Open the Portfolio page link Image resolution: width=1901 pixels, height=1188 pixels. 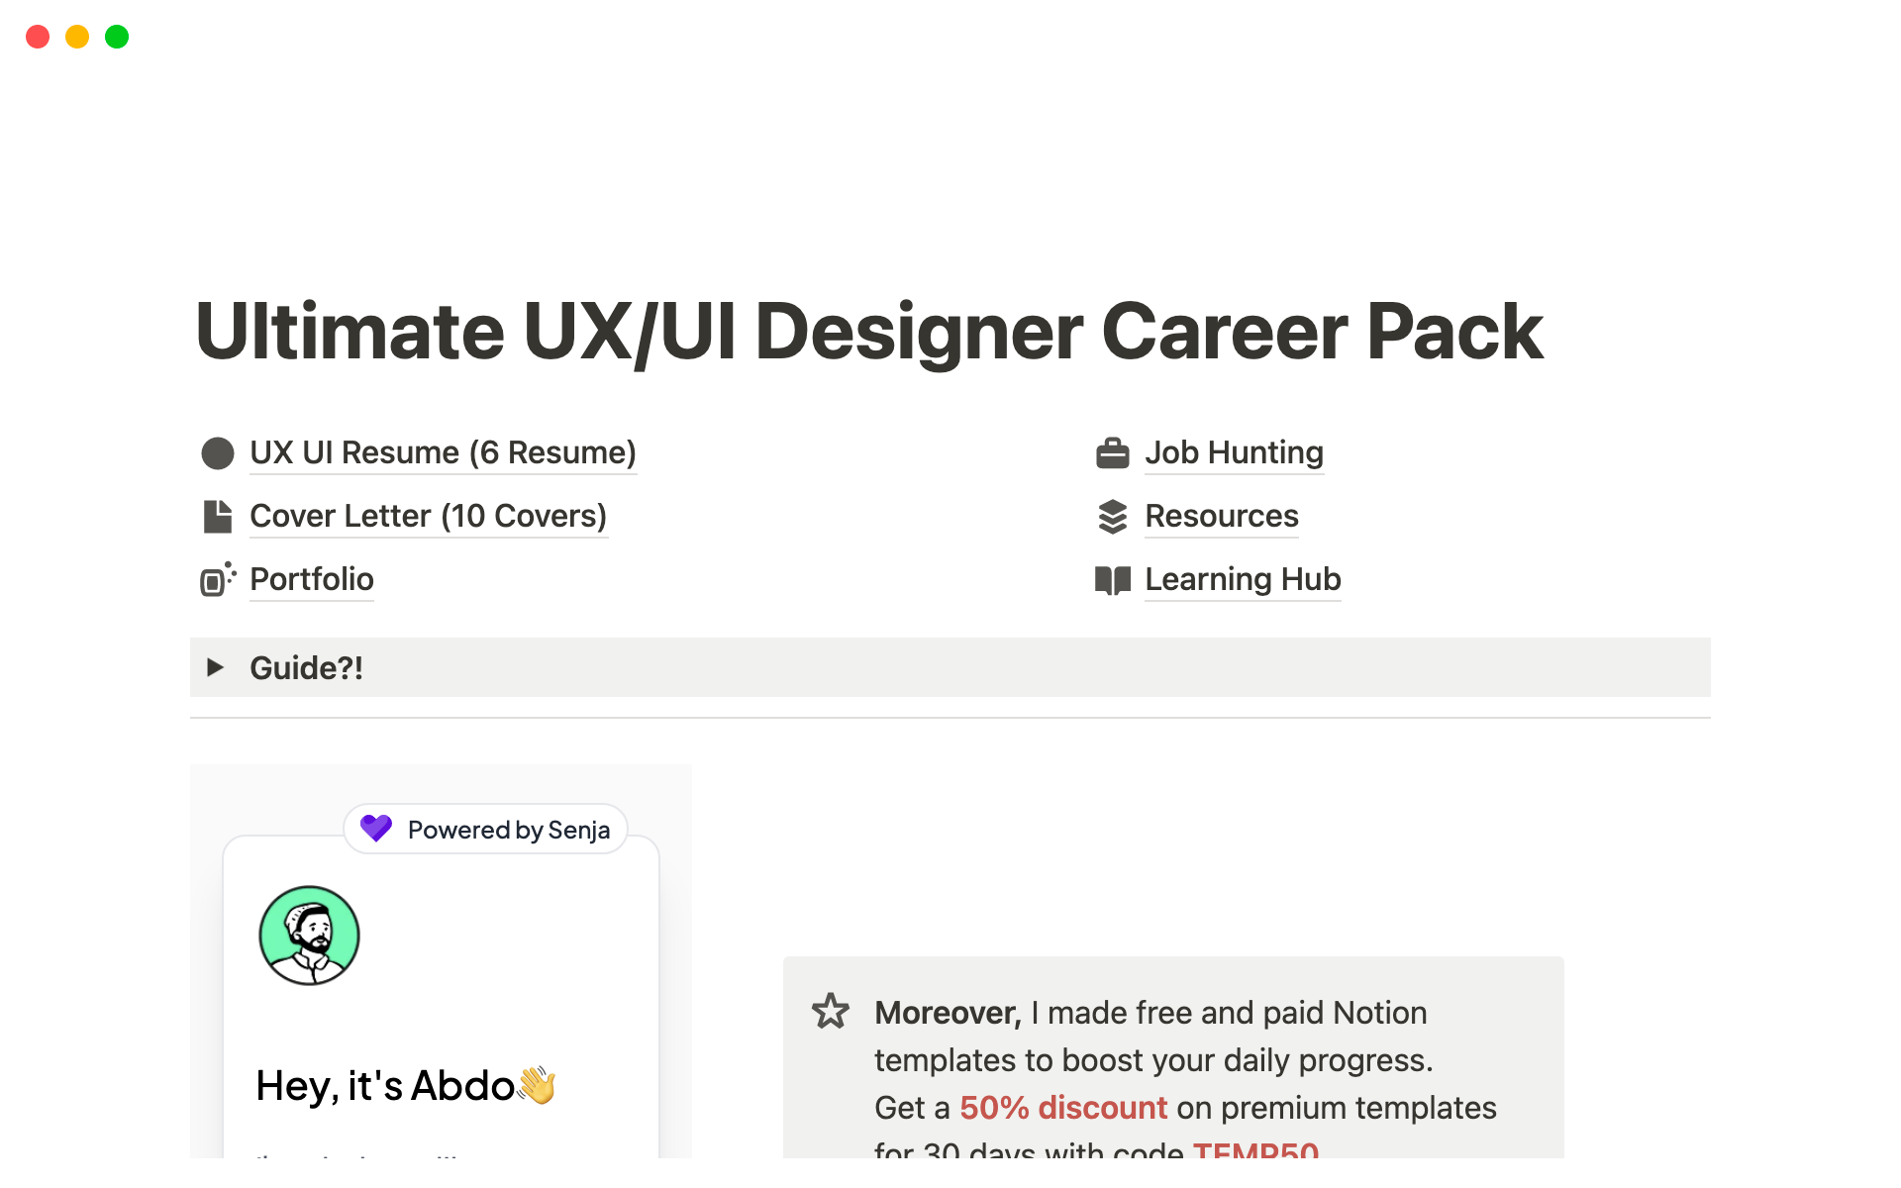312,580
